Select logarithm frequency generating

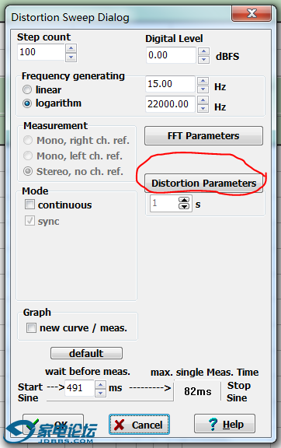point(27,103)
